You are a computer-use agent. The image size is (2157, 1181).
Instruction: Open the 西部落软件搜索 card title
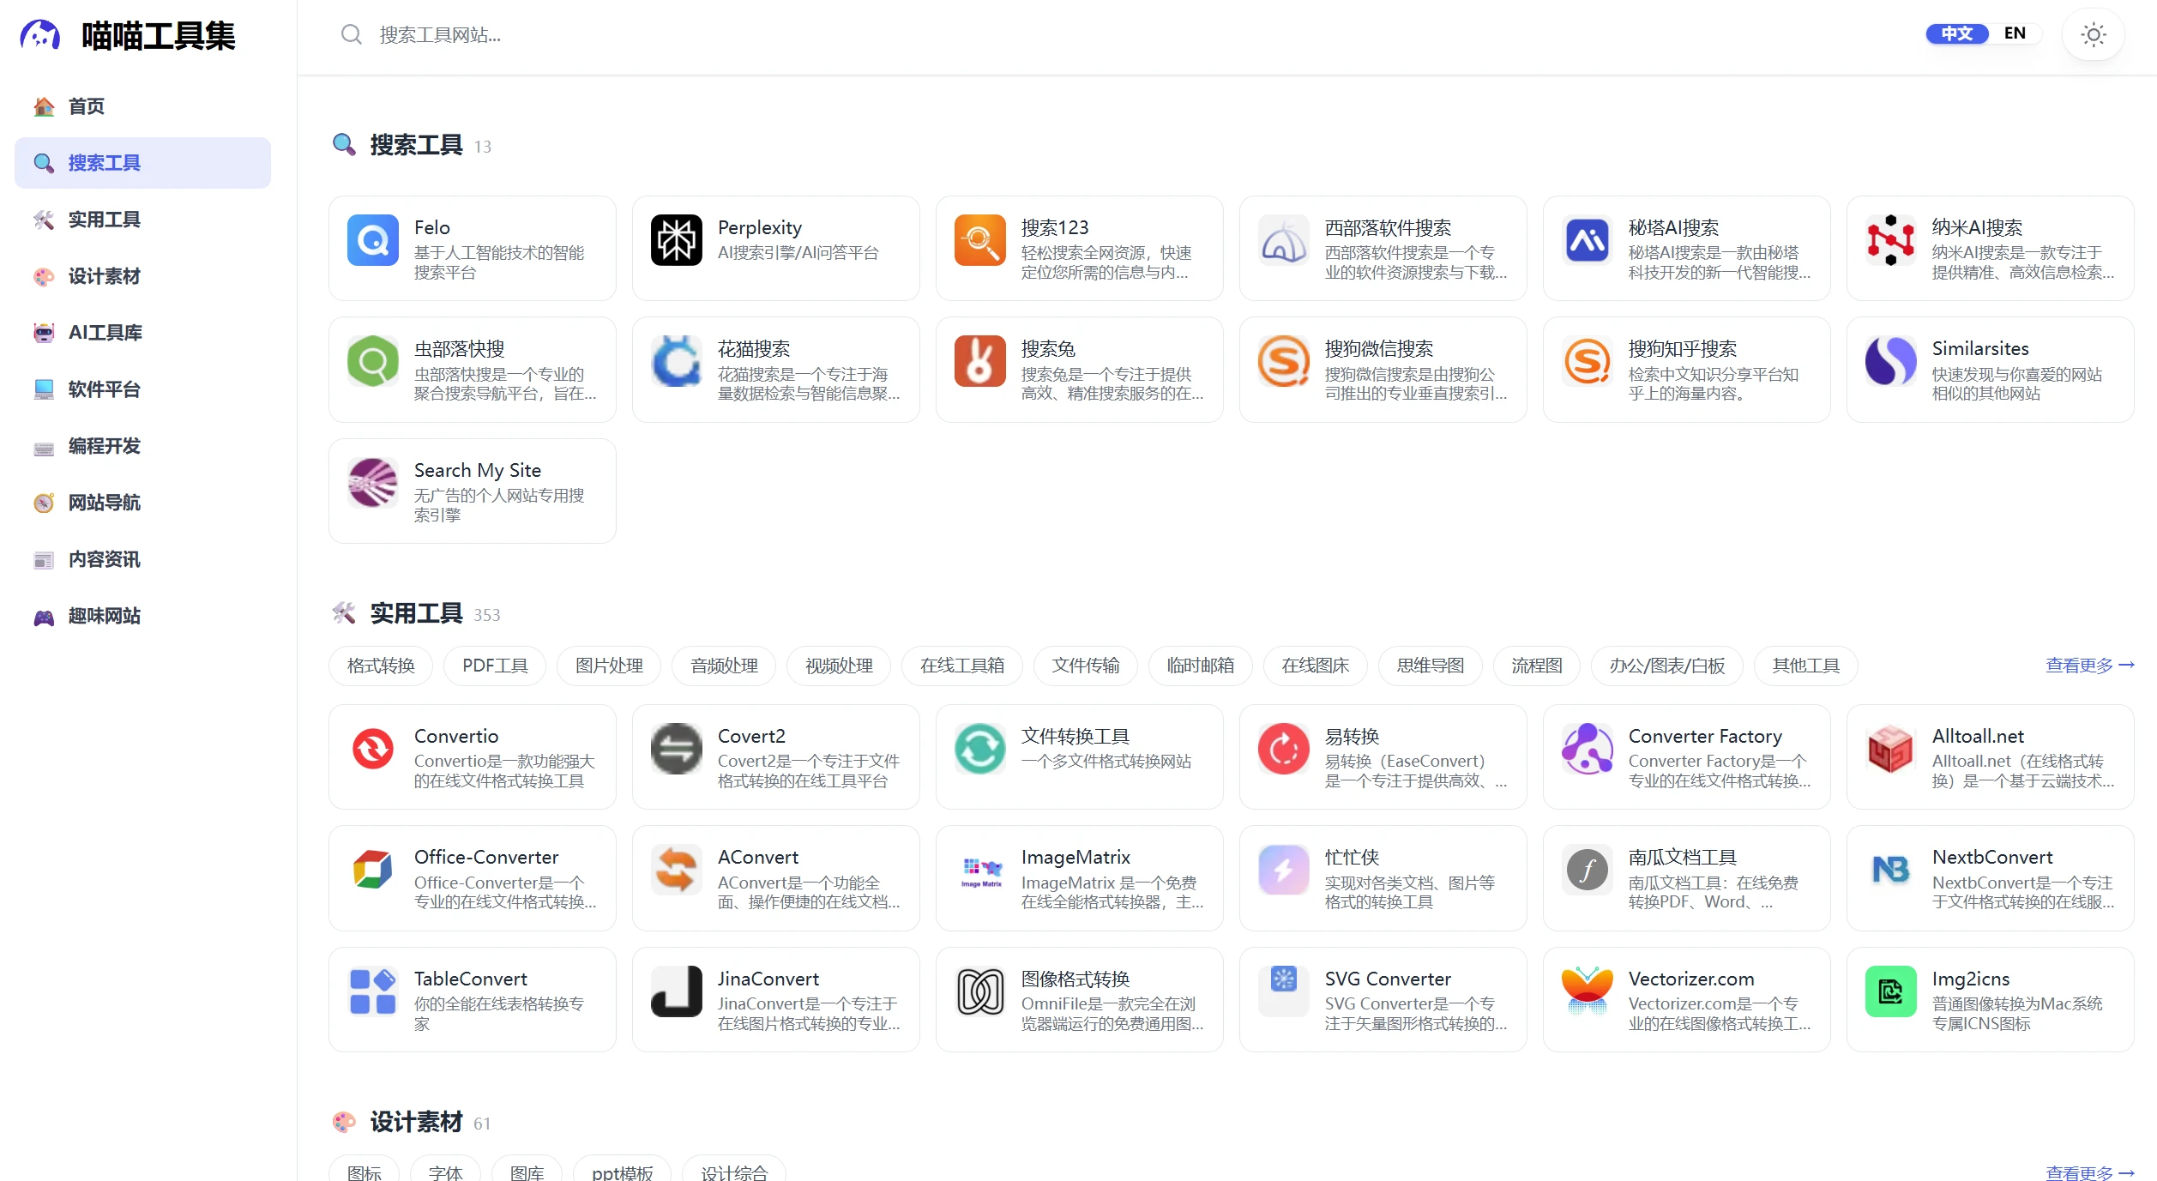[x=1388, y=228]
